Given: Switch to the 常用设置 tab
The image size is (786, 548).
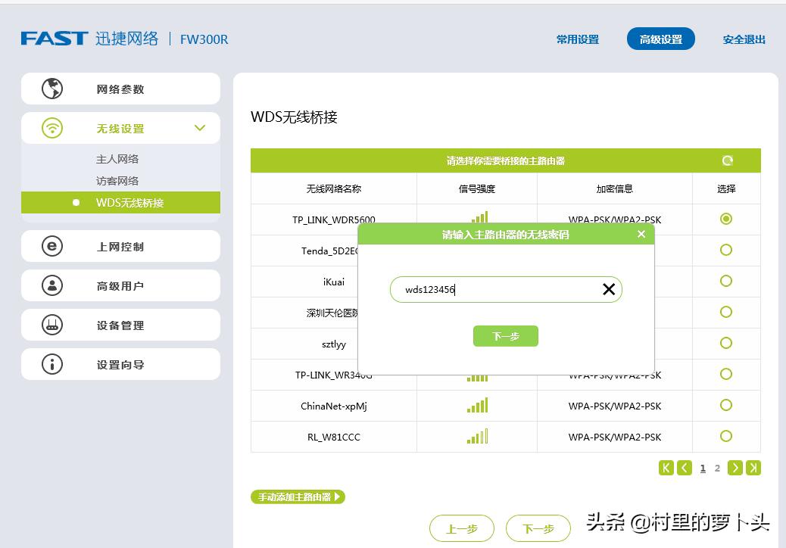Looking at the screenshot, I should [579, 39].
